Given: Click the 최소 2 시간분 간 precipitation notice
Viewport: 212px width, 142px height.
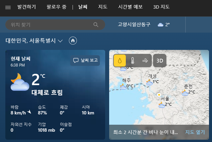Looking at the screenshot, I should (145, 132).
